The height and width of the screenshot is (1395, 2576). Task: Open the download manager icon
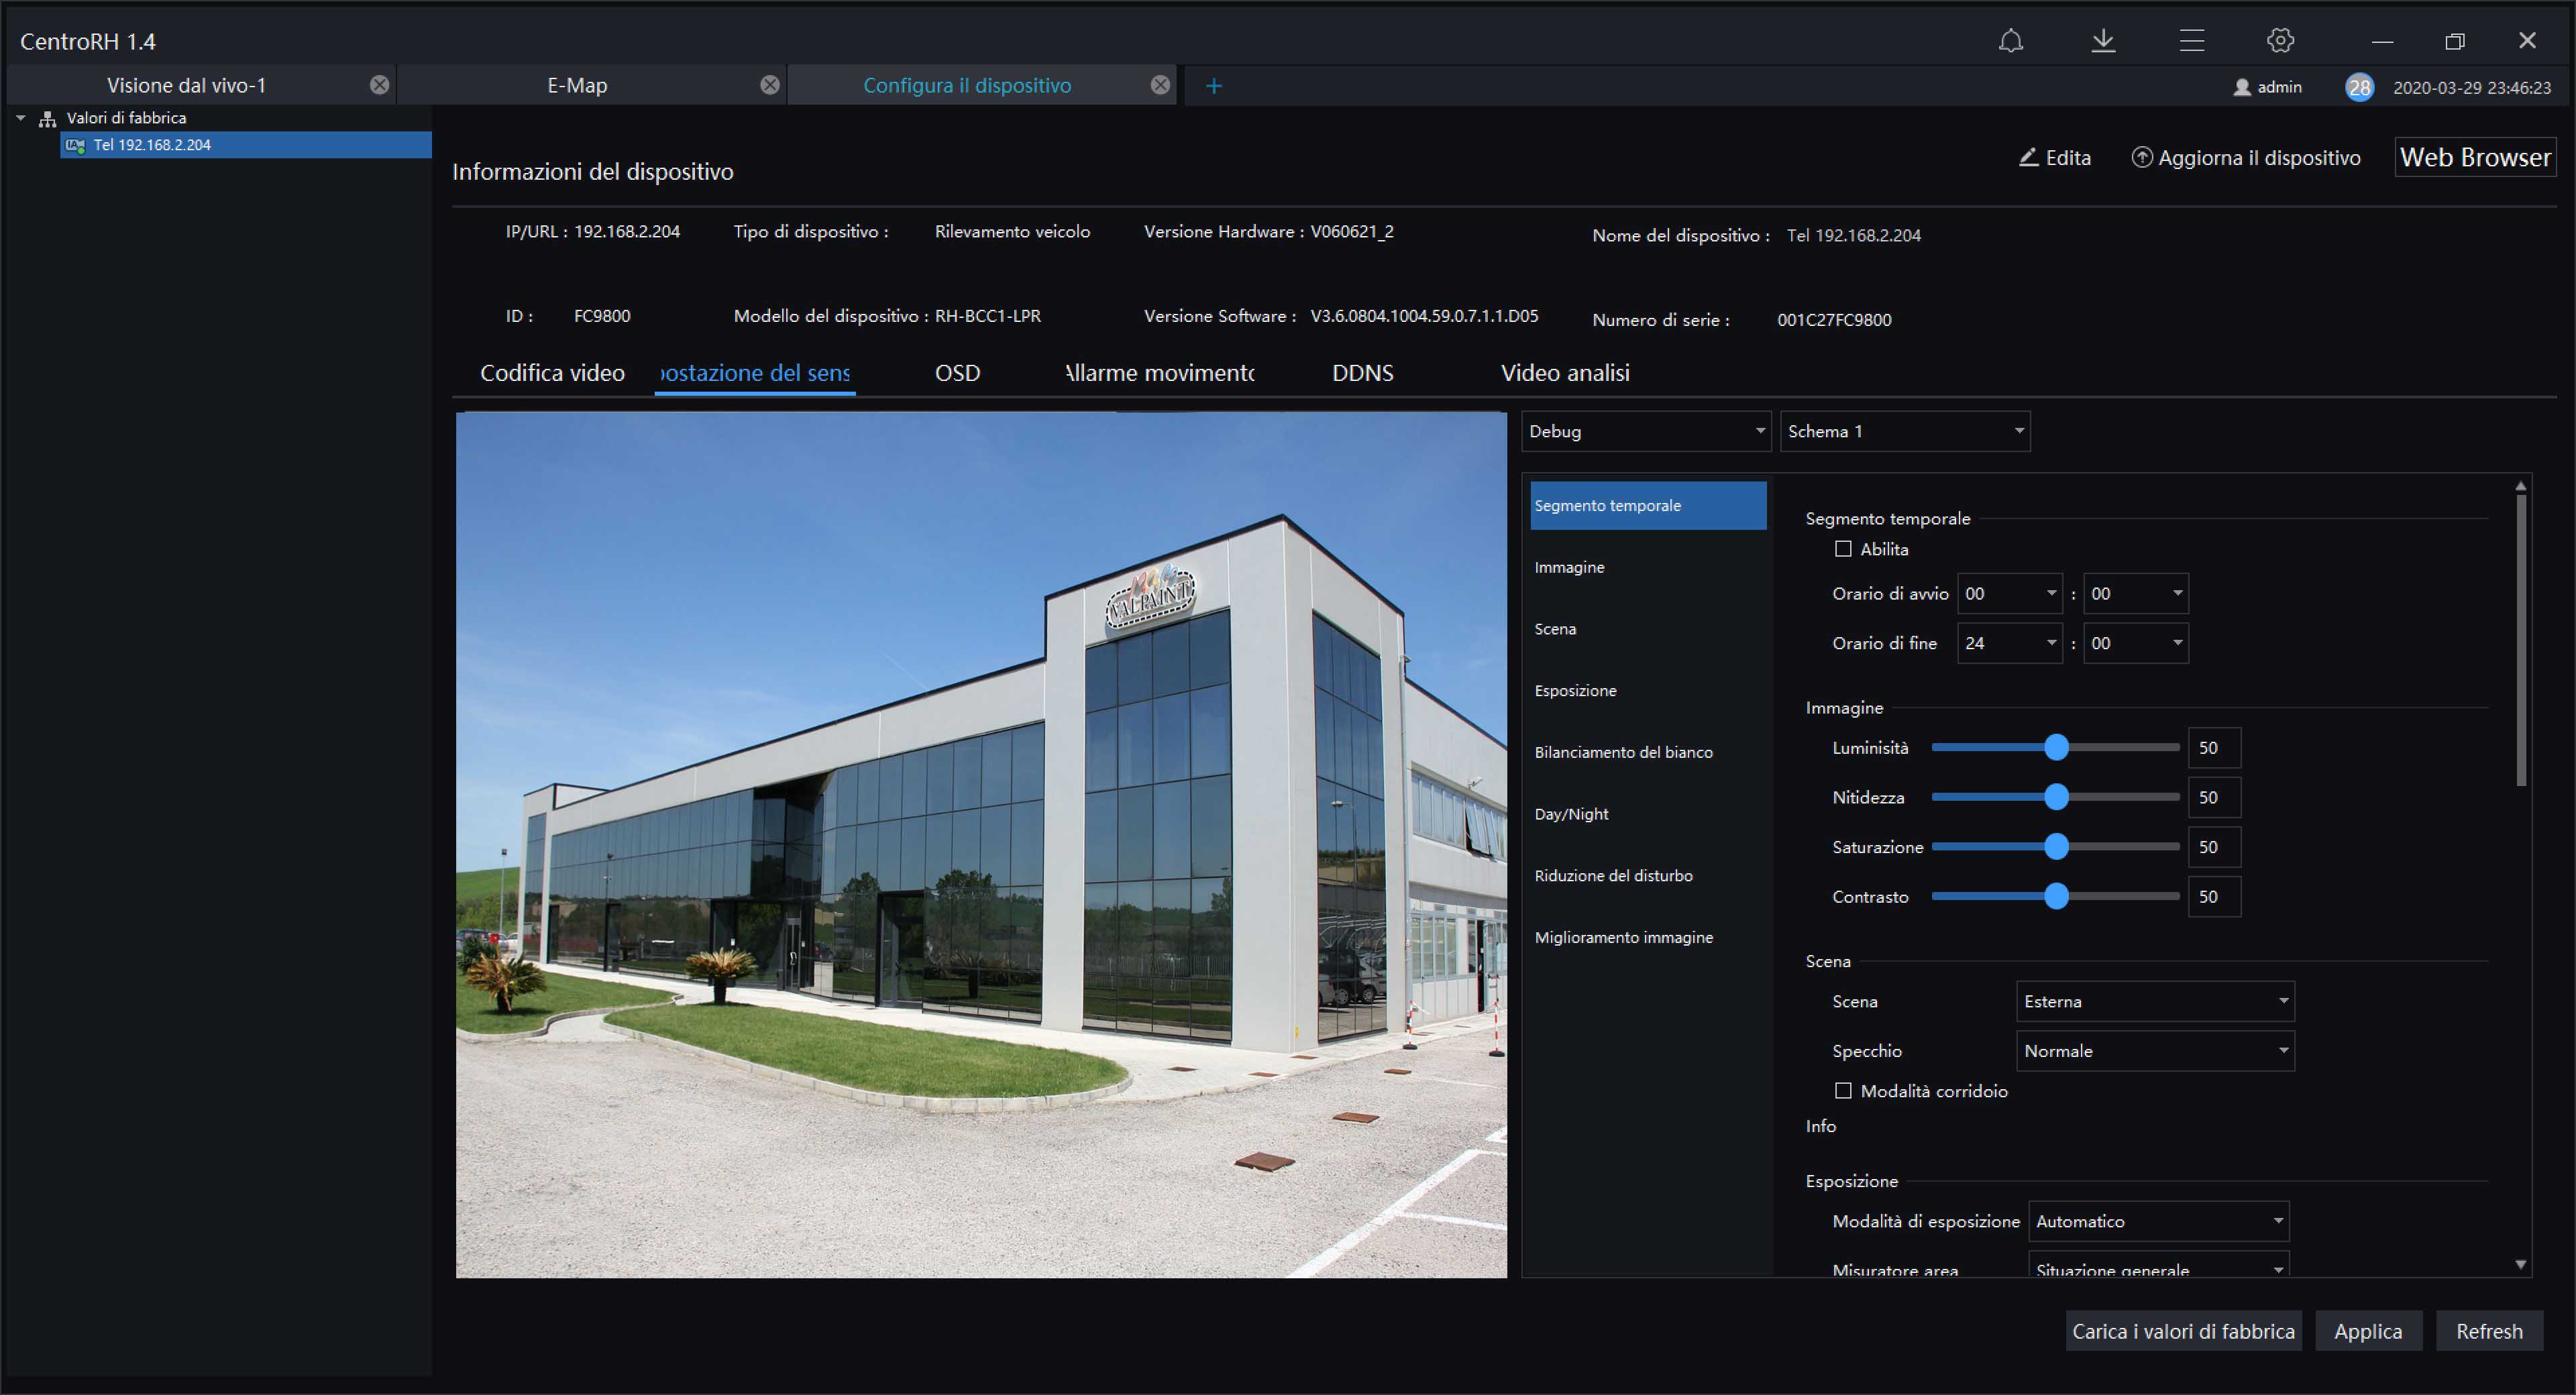(x=2103, y=40)
